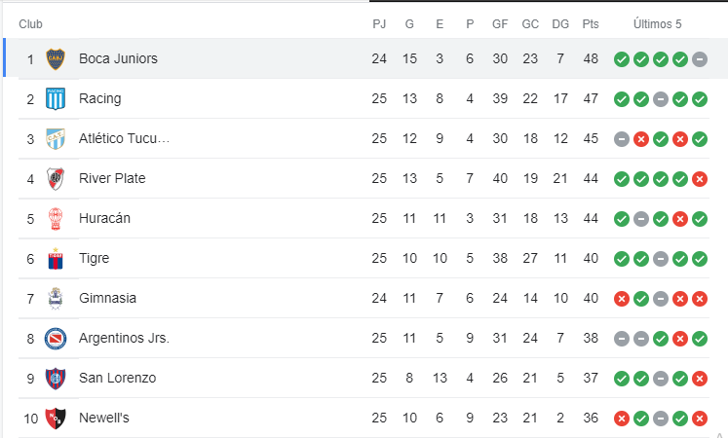Click the San Lorenzo crest

coord(56,378)
